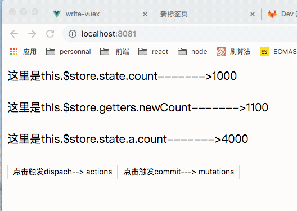This screenshot has height=211, width=297.
Task: Click the GitLab fox icon on Dev tab
Action: click(x=272, y=14)
